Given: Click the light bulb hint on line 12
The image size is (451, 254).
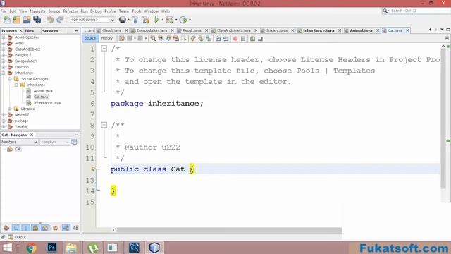Looking at the screenshot, I should (x=94, y=169).
